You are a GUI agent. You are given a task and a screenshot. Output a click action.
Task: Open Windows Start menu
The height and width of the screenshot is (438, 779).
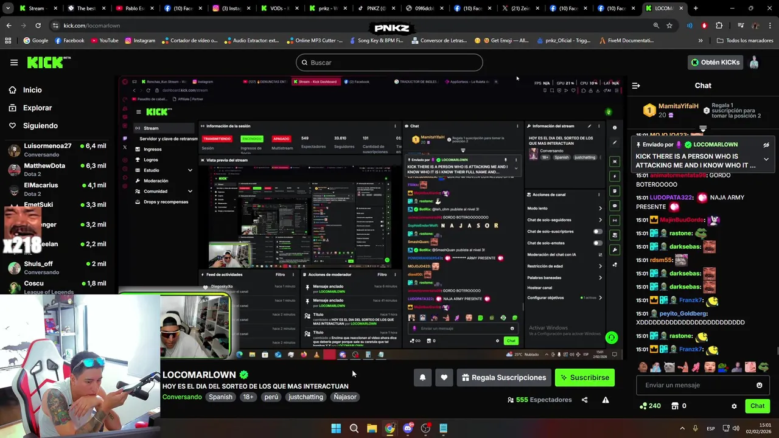[336, 428]
